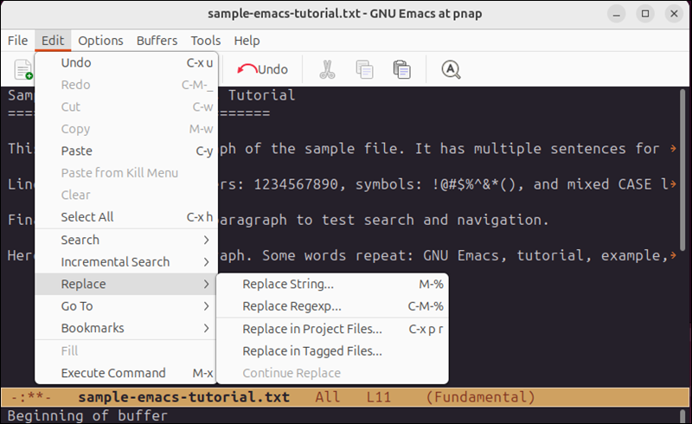Click the Undo toolbar button
The width and height of the screenshot is (692, 424).
(263, 69)
